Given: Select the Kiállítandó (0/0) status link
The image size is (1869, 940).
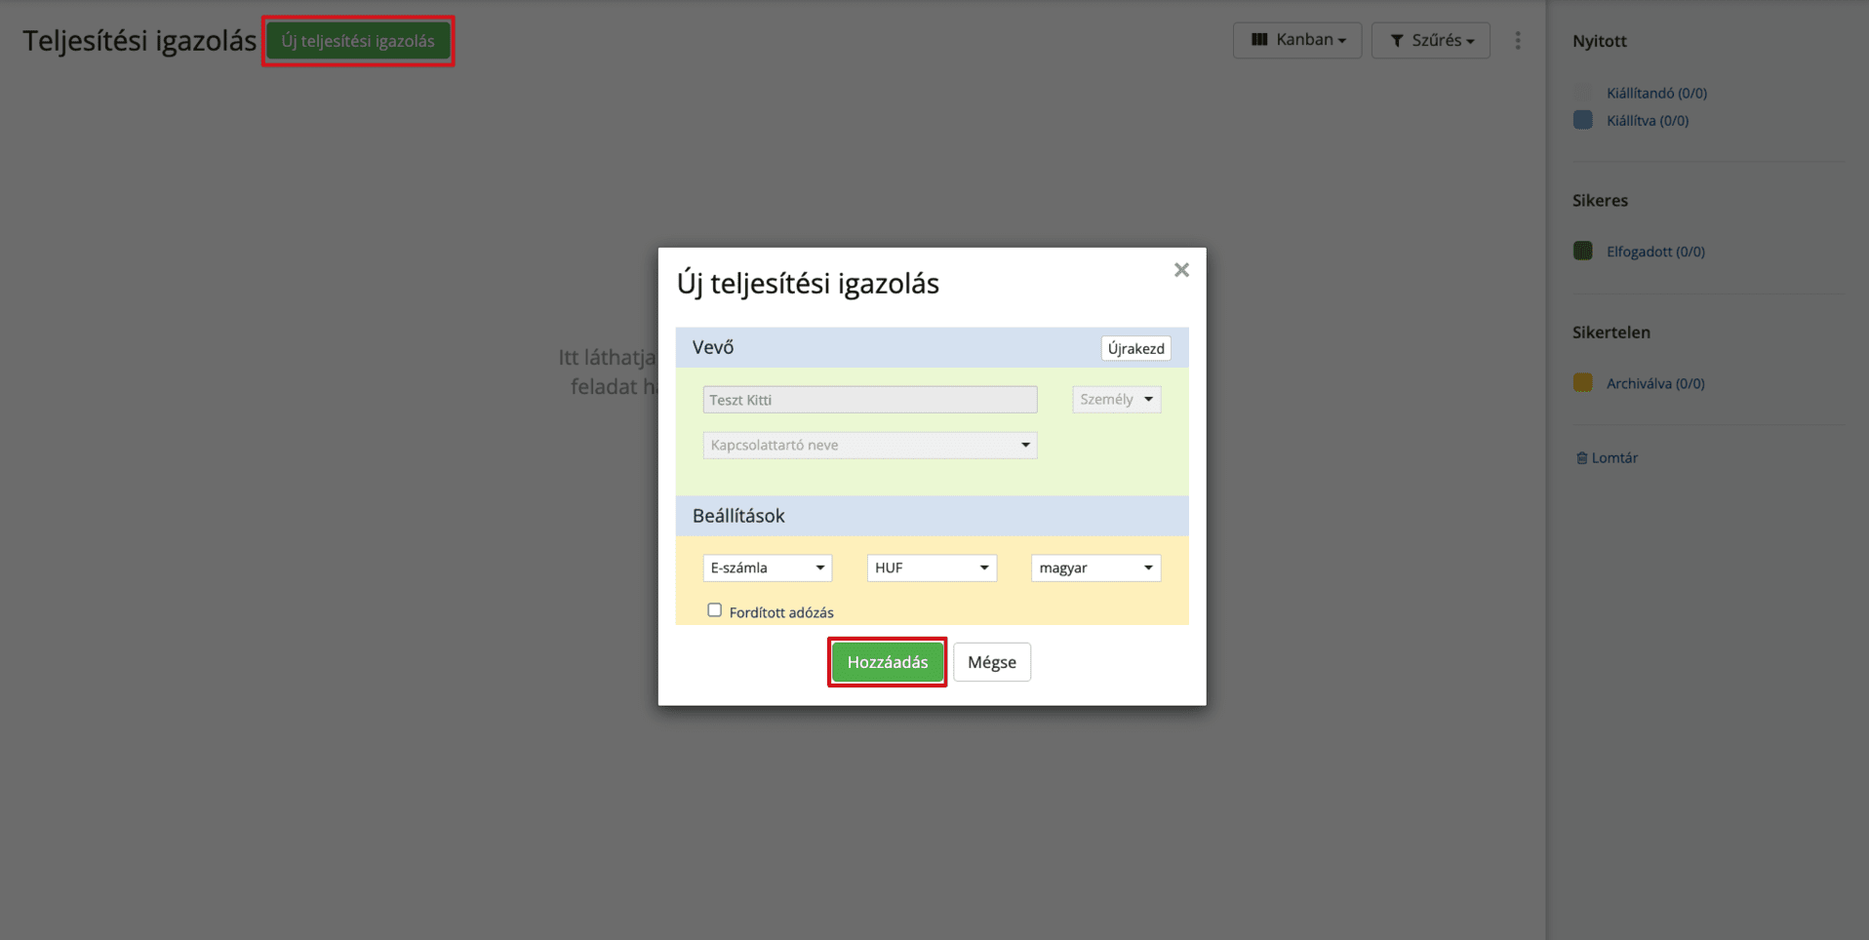Looking at the screenshot, I should (1656, 94).
